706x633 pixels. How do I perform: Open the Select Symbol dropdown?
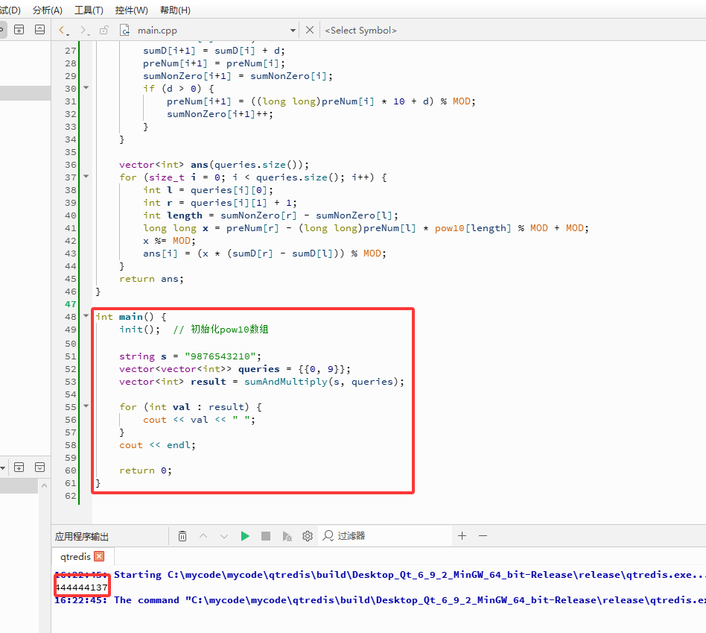coord(360,31)
